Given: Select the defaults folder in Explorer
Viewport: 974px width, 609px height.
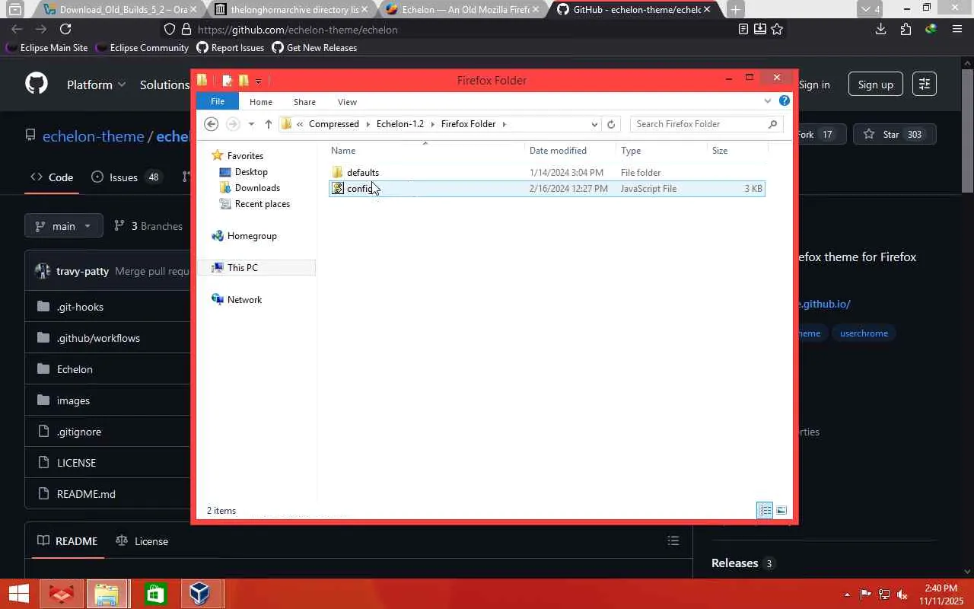Looking at the screenshot, I should [363, 173].
